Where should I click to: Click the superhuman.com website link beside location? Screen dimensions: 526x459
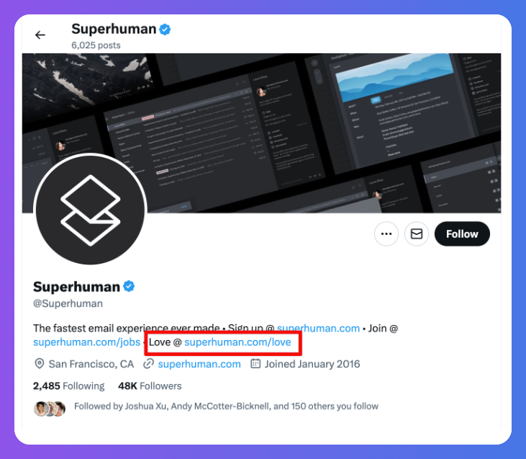[x=199, y=364]
